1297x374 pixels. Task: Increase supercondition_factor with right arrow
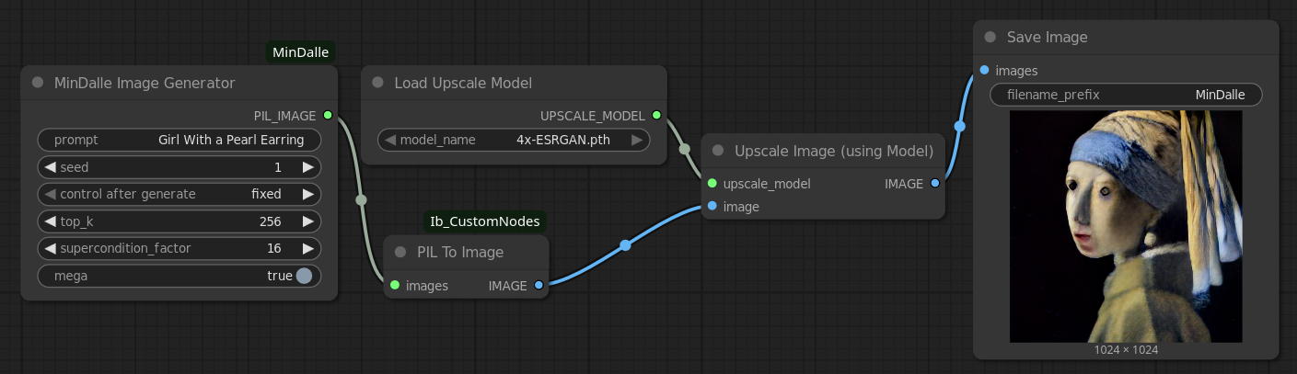(308, 249)
